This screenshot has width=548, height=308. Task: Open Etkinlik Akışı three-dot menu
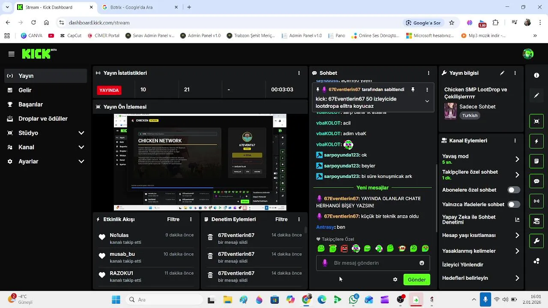tap(191, 219)
